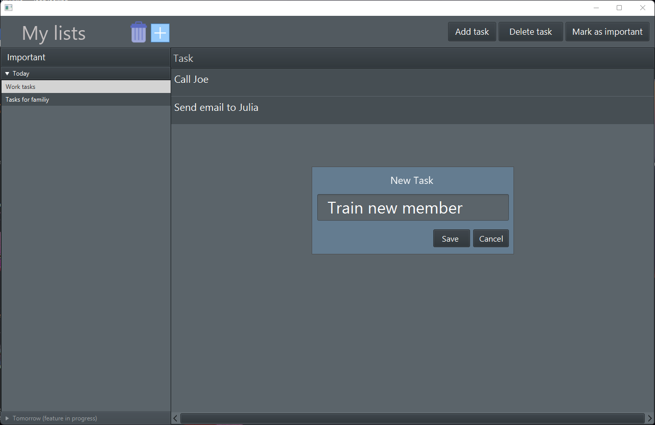Click Mark as important

tap(607, 31)
